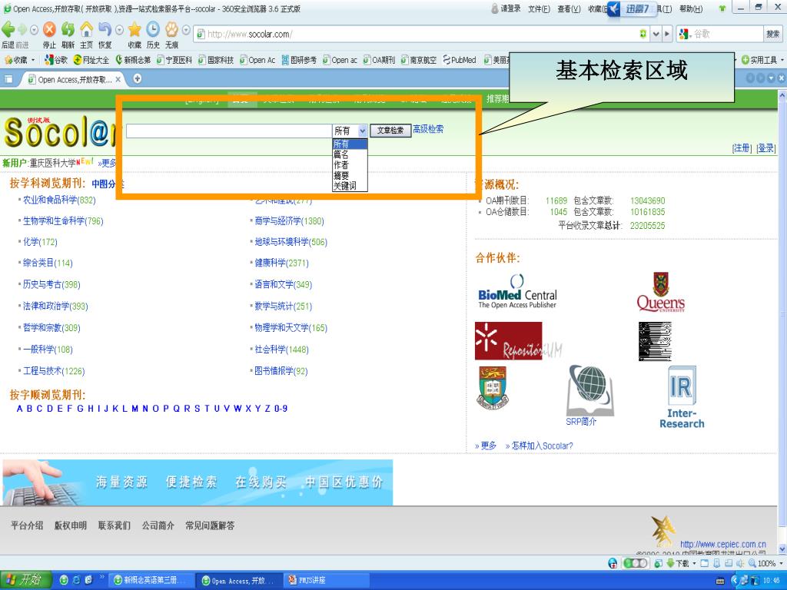787x590 pixels.
Task: Click in the article search text field
Action: point(229,131)
